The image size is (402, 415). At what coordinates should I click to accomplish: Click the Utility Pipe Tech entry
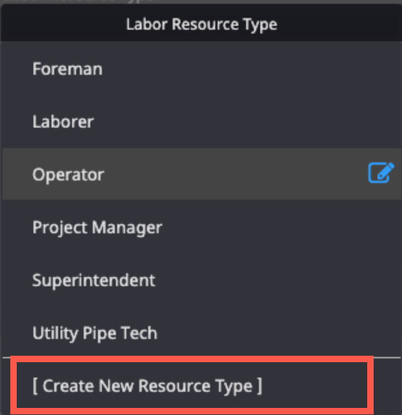pos(202,333)
